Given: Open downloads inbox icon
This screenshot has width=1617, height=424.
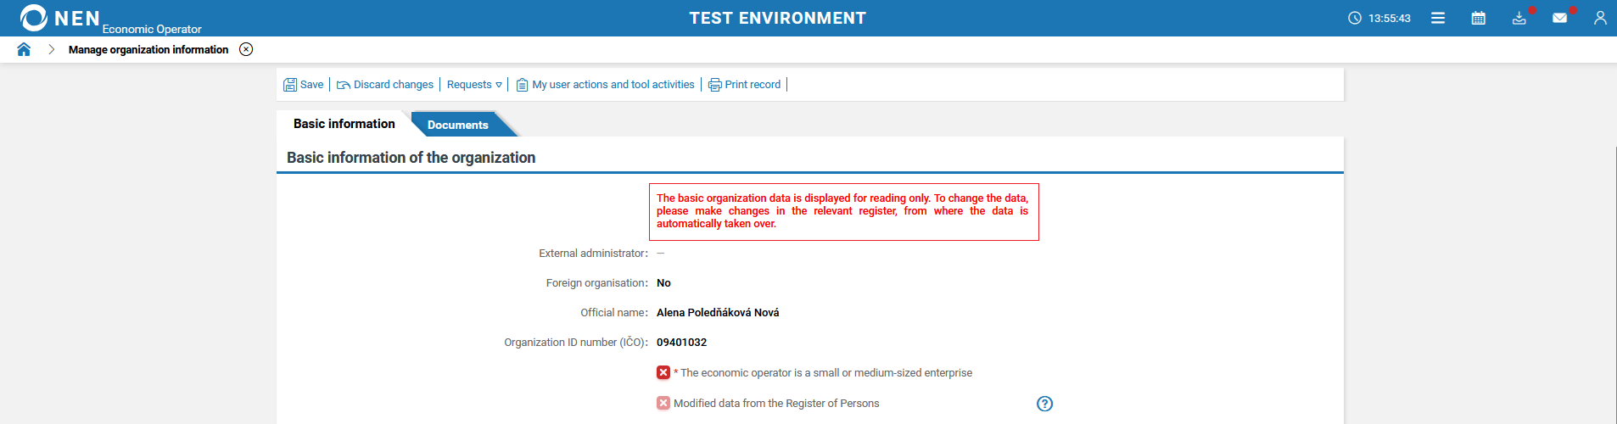Looking at the screenshot, I should (1519, 18).
